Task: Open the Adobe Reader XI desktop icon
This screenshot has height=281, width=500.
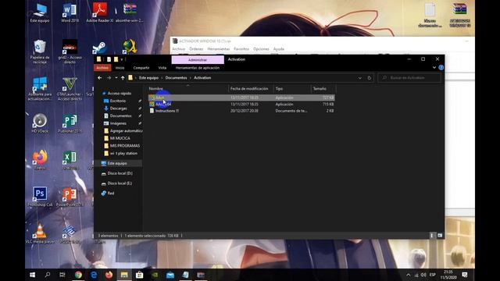Action: tap(100, 12)
